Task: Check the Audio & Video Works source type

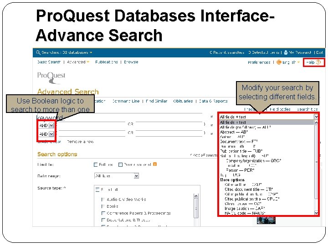Action: coord(103,200)
